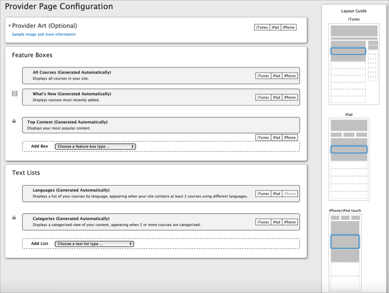Toggle iPad for All Courses box
The width and height of the screenshot is (389, 293).
(x=276, y=76)
